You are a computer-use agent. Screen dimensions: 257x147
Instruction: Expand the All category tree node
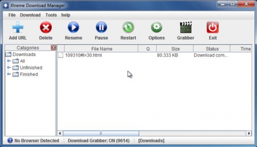coord(9,61)
